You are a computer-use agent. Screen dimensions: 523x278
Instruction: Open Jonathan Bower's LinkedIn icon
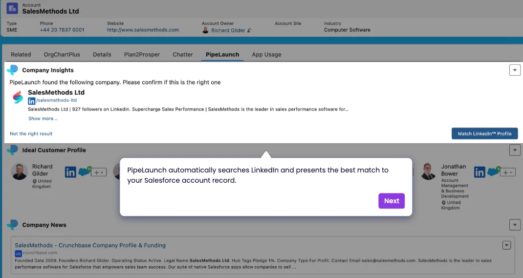pyautogui.click(x=479, y=172)
